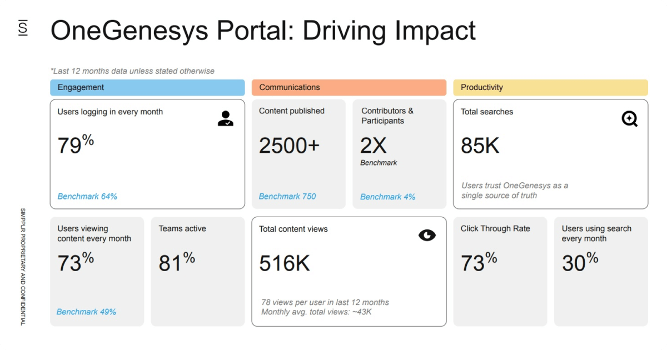Image resolution: width=667 pixels, height=350 pixels.
Task: Click the single source of truth note
Action: tap(515, 191)
